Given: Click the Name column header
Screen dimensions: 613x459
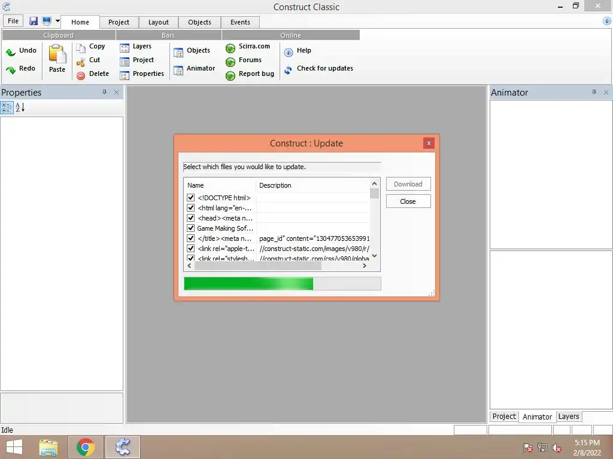Looking at the screenshot, I should 220,185.
